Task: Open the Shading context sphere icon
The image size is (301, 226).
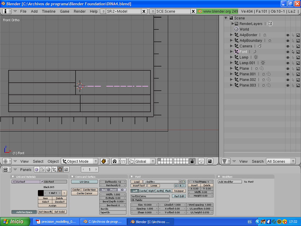Action: coord(49,169)
